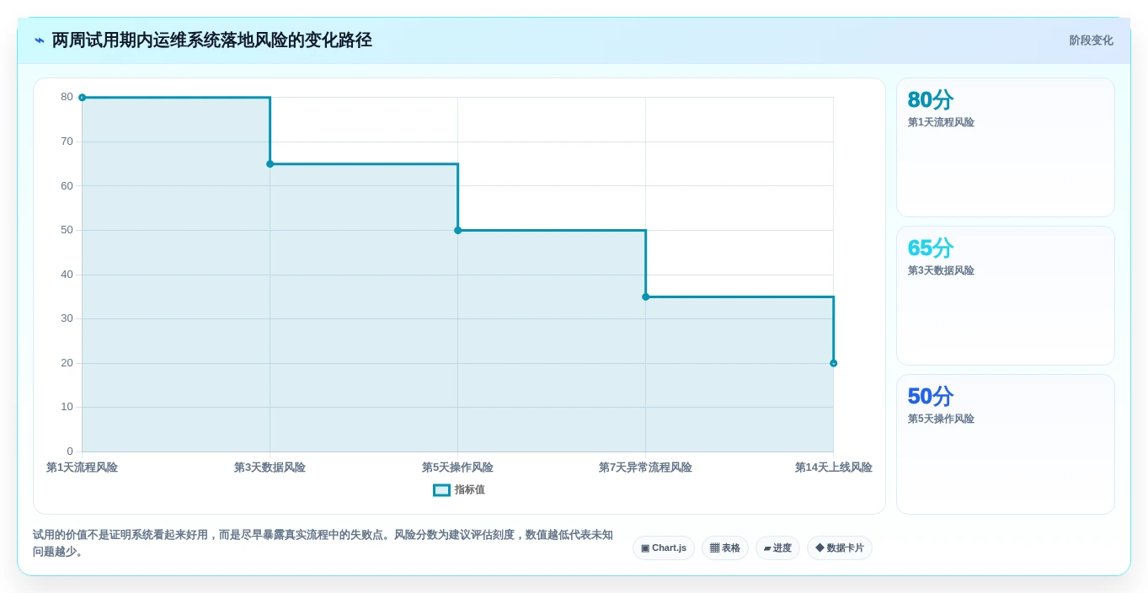Click the y-axis value 20
Viewport: 1148px width, 593px height.
click(67, 363)
